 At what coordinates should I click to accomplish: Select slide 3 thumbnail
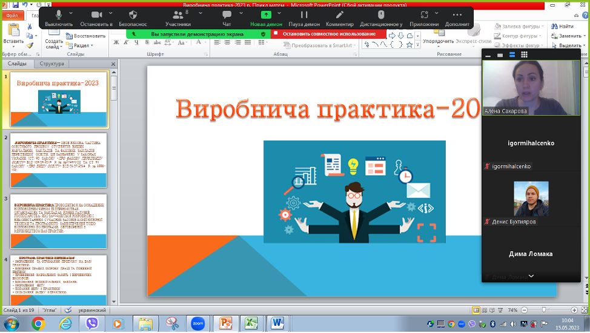pos(58,220)
